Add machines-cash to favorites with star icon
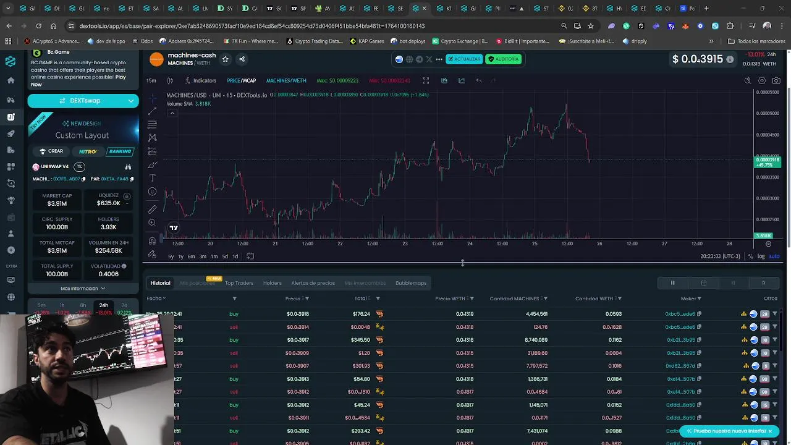The image size is (791, 445). click(x=225, y=59)
